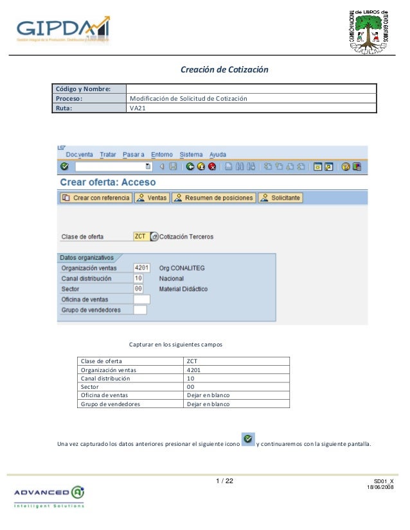This screenshot has width=410, height=530.
Task: Click the Print icon
Action: (229, 166)
